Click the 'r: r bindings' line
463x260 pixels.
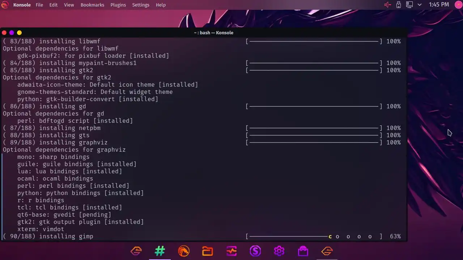(x=41, y=200)
